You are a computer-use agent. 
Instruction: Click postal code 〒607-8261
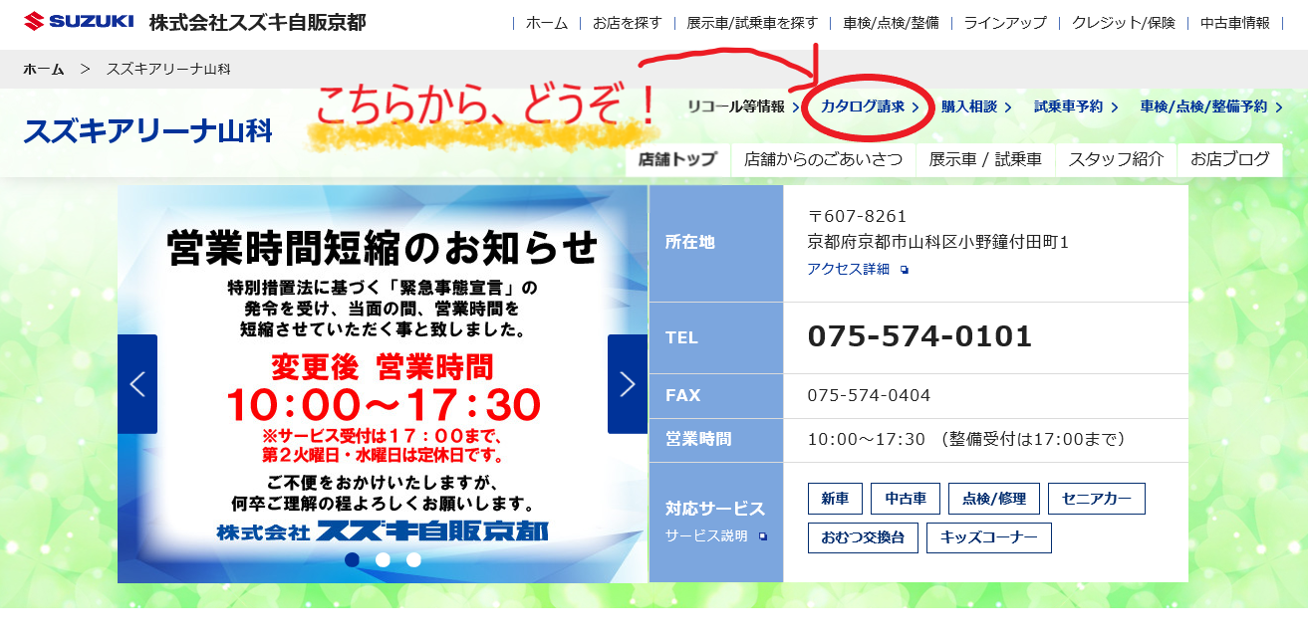(x=857, y=216)
